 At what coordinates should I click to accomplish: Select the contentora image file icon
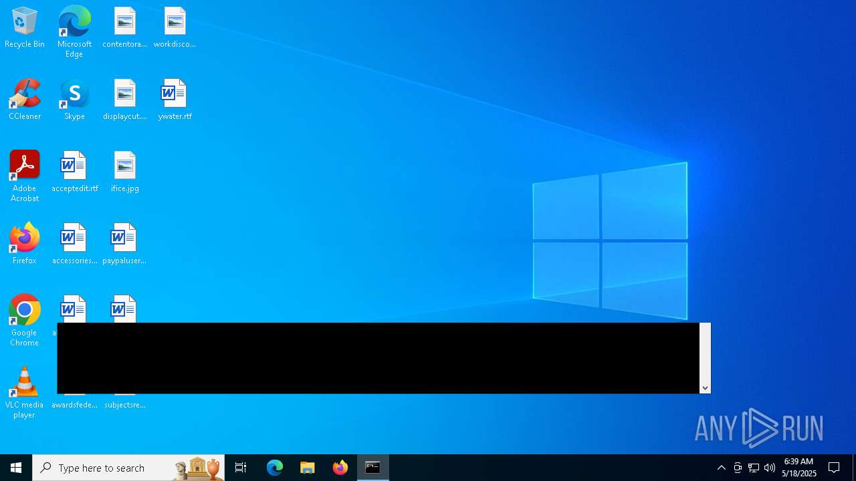pyautogui.click(x=124, y=28)
